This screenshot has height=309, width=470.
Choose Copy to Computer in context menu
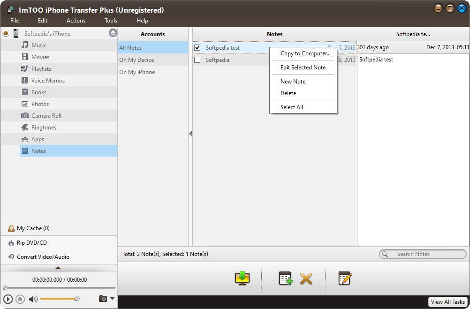tap(303, 53)
